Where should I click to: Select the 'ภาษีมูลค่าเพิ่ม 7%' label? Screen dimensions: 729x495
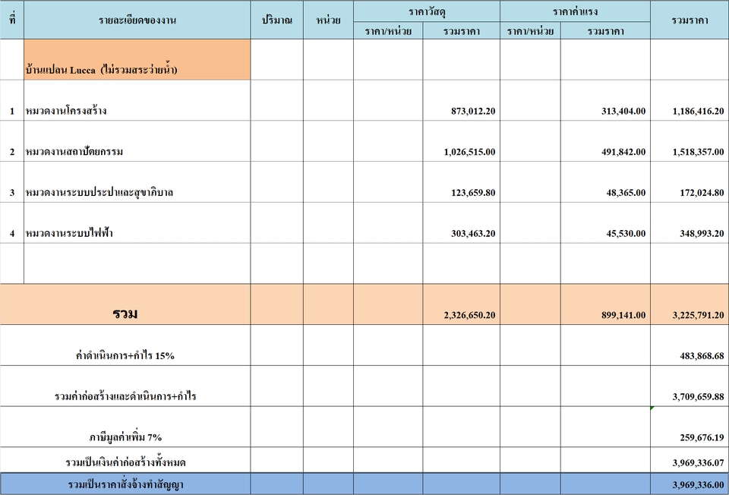click(x=125, y=437)
